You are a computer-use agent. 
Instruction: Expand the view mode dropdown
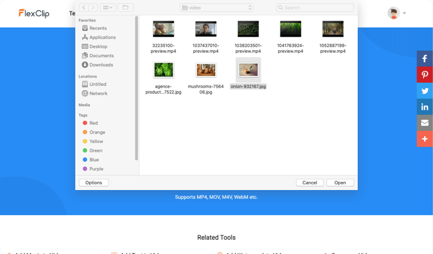tap(107, 8)
